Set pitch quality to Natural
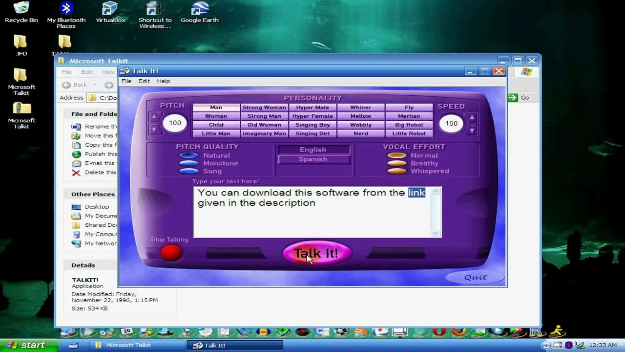 [x=188, y=155]
